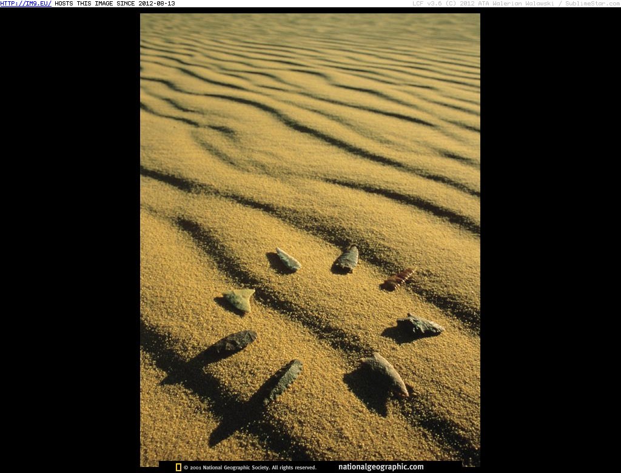Click the 'HOSTS THIS IMAGE SINCE 2012-08-13' text

click(115, 4)
